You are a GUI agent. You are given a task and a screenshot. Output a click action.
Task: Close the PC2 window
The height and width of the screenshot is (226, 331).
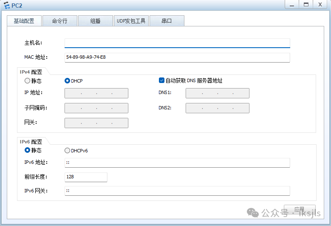(x=320, y=4)
